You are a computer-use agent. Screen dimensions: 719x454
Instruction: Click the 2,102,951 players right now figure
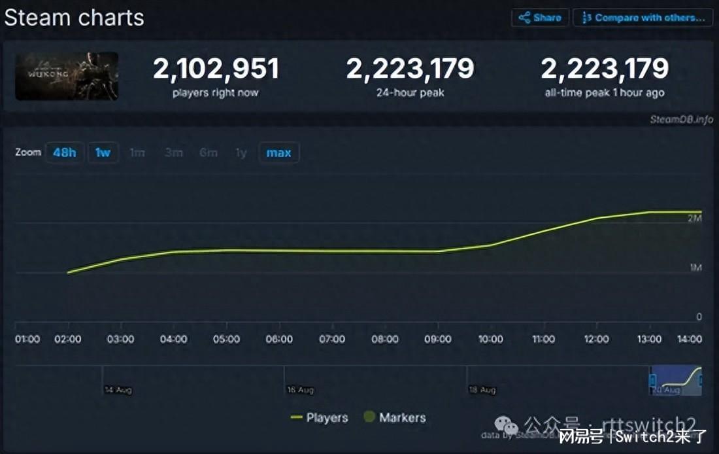coord(216,69)
